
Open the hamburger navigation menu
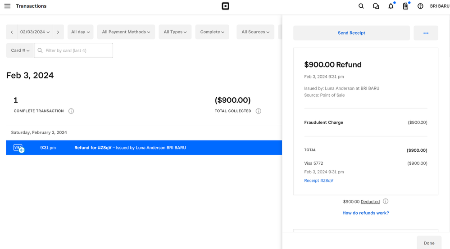(7, 6)
